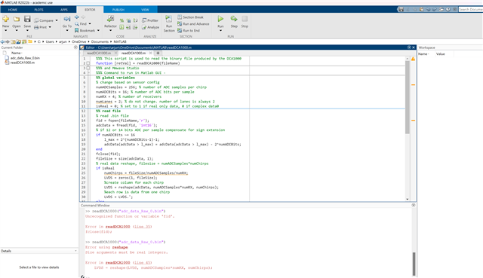Click the Go To icon
The height and width of the screenshot is (278, 483).
point(67,20)
